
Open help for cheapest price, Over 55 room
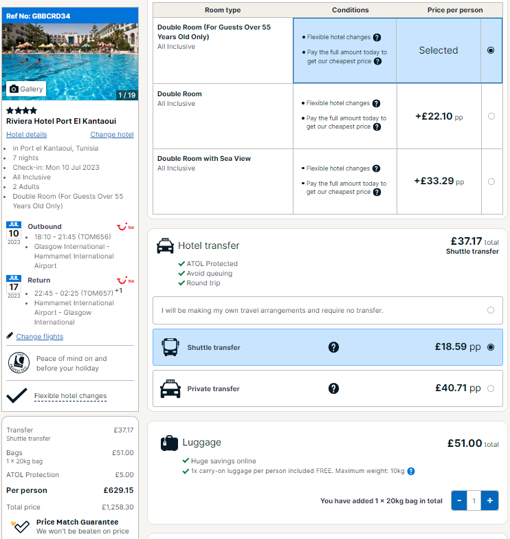click(x=378, y=61)
